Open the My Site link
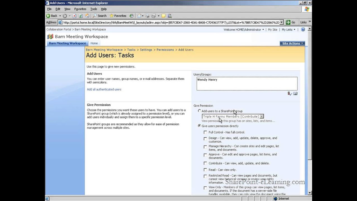Viewport: 357px width, 201px height. 272,30
